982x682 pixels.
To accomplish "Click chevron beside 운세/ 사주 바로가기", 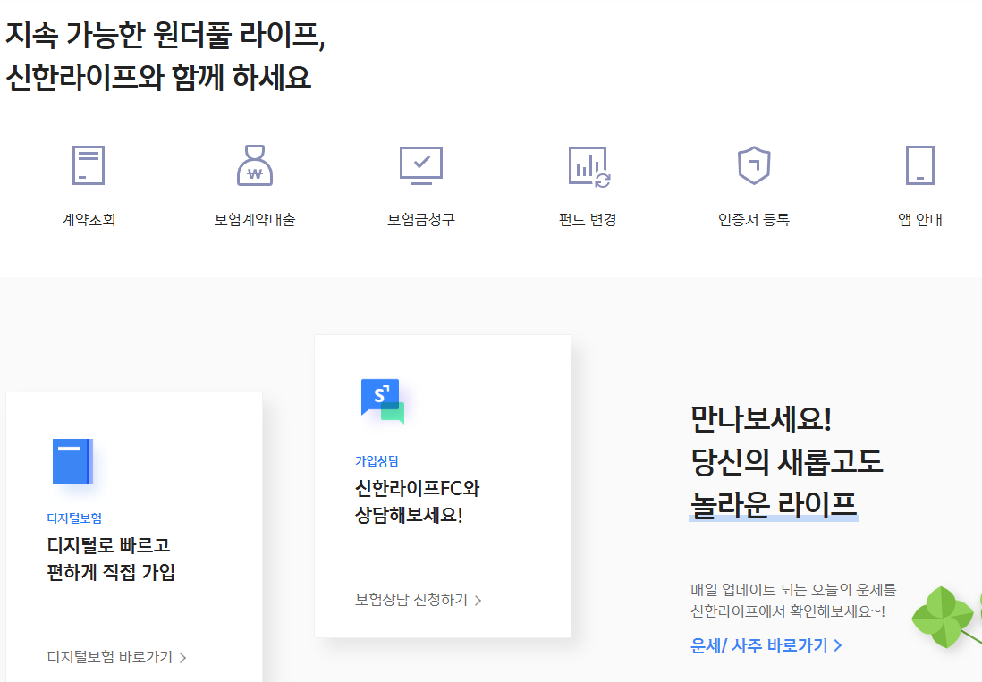I will tap(838, 645).
